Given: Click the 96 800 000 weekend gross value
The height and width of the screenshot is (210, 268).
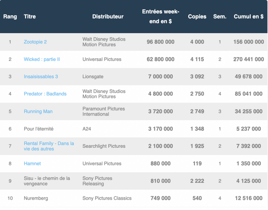Looking at the screenshot, I should pos(160,42).
